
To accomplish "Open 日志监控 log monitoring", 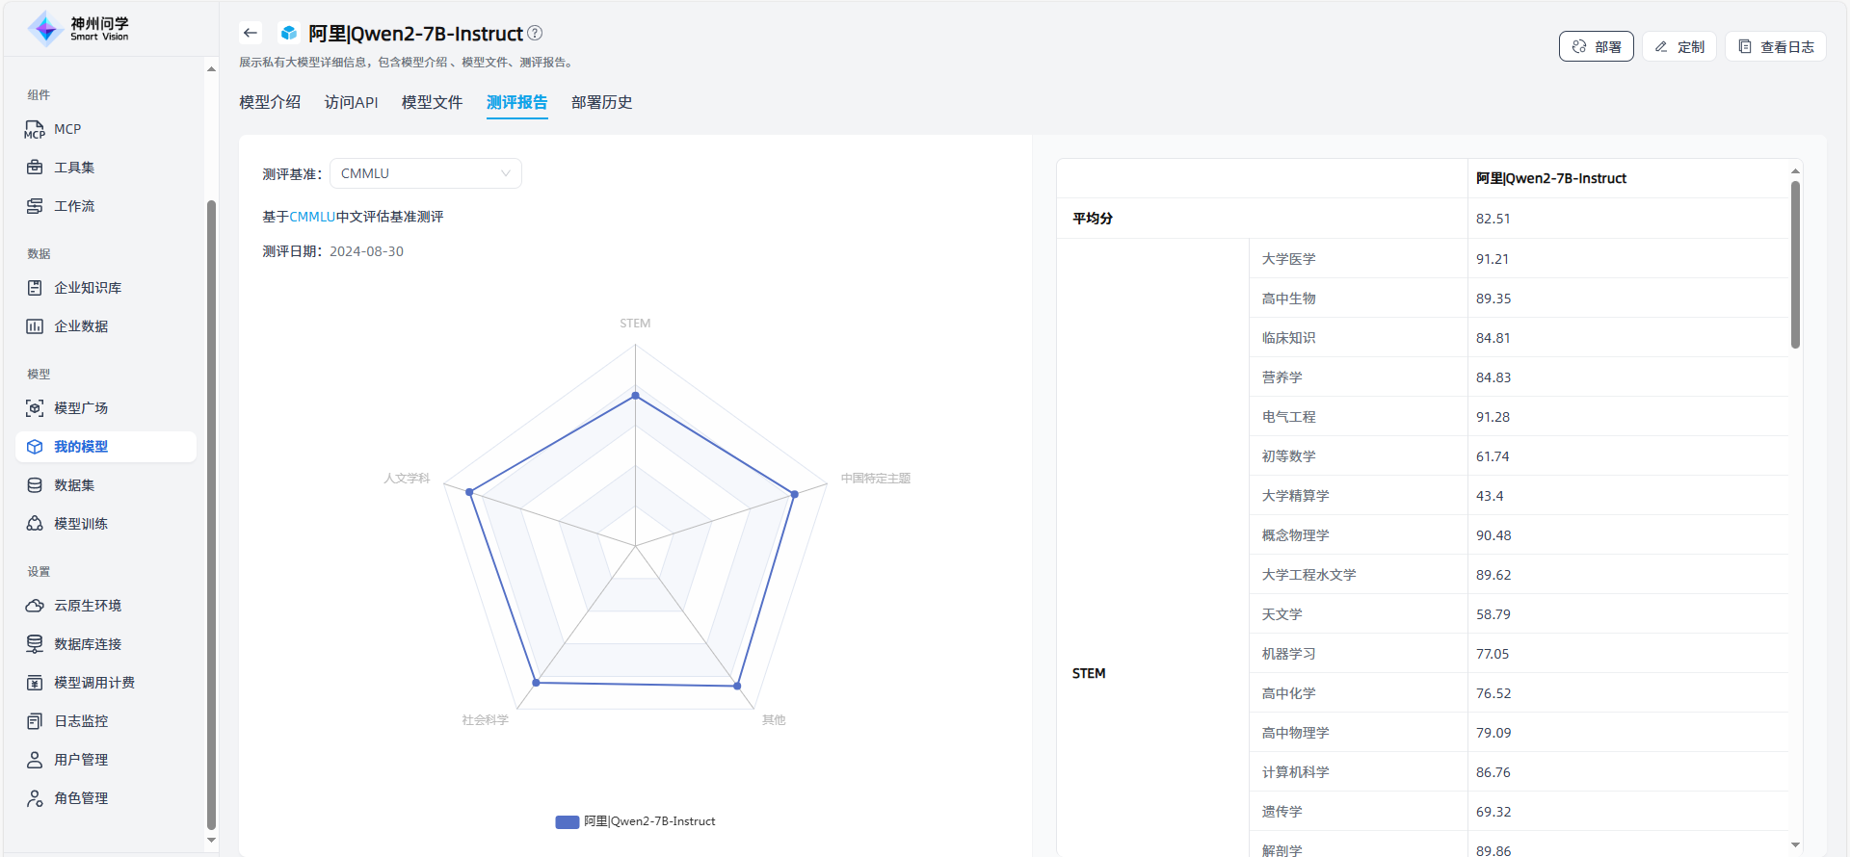I will 80,721.
